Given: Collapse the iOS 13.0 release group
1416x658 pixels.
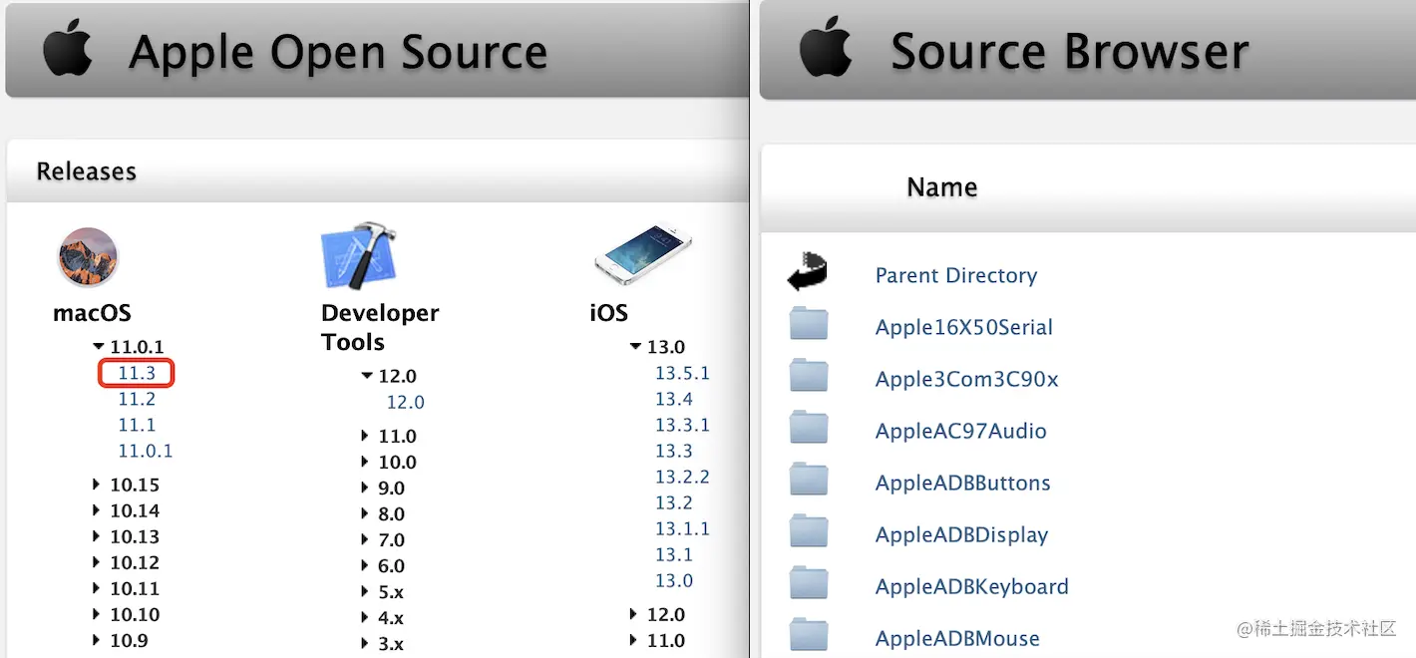Looking at the screenshot, I should pos(635,347).
